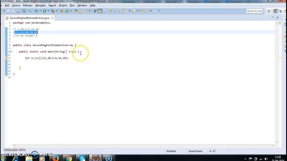Click the Quick Access search field

(254, 11)
